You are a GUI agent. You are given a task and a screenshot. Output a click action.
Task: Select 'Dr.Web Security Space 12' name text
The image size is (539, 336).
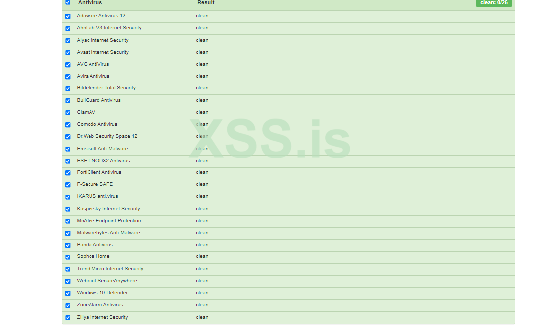coord(107,136)
